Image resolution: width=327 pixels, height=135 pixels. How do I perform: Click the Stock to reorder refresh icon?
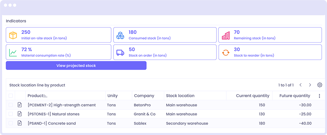(x=226, y=52)
